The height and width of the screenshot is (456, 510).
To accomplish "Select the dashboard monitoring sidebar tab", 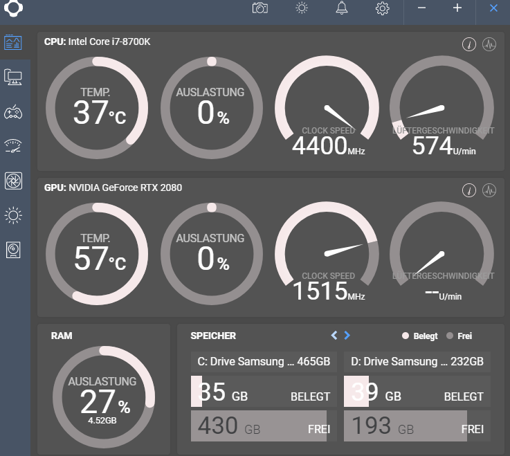I will 13,43.
